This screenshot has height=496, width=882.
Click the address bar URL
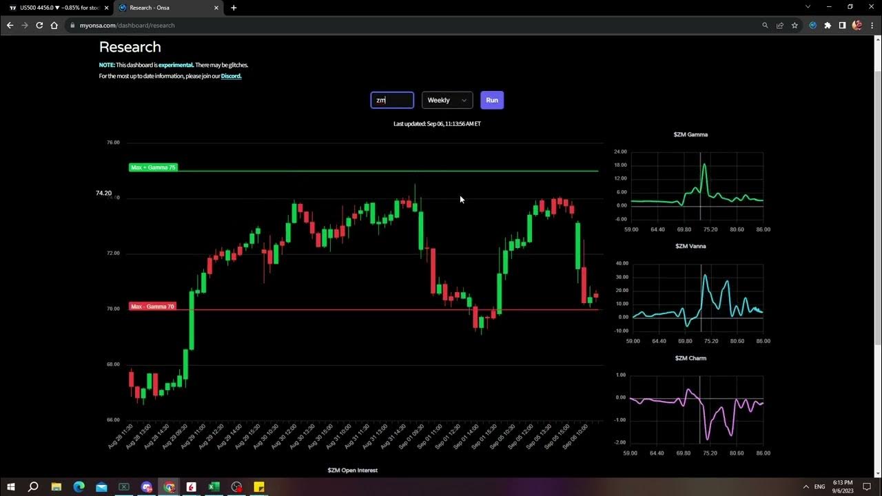click(x=127, y=25)
